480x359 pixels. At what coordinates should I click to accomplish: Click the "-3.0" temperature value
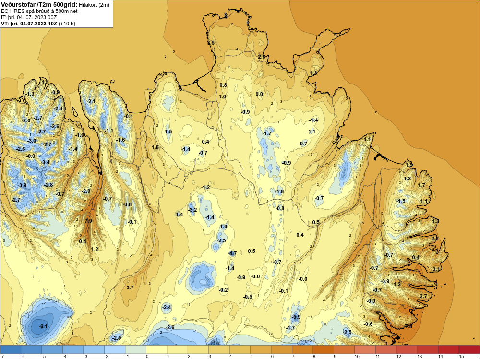click(x=32, y=141)
